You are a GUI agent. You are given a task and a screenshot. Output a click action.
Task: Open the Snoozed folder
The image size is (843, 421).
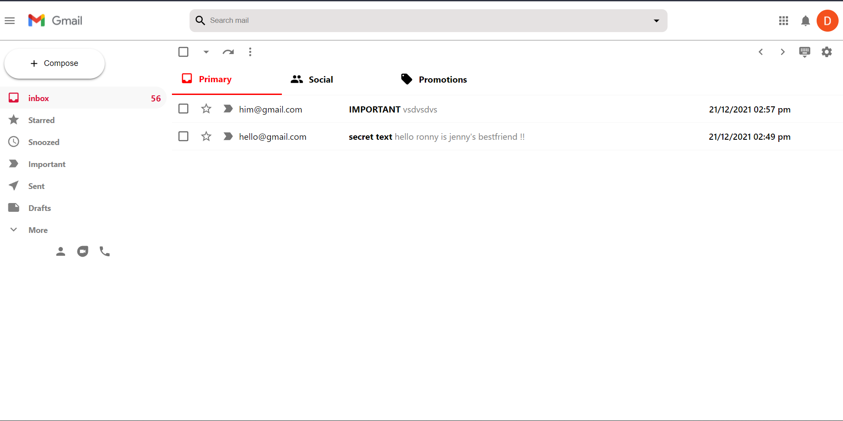(x=44, y=142)
